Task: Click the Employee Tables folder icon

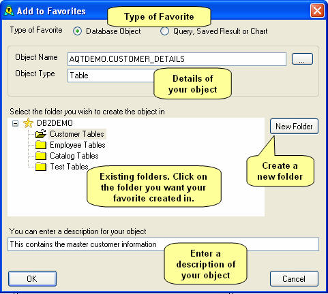Action: pyautogui.click(x=41, y=145)
